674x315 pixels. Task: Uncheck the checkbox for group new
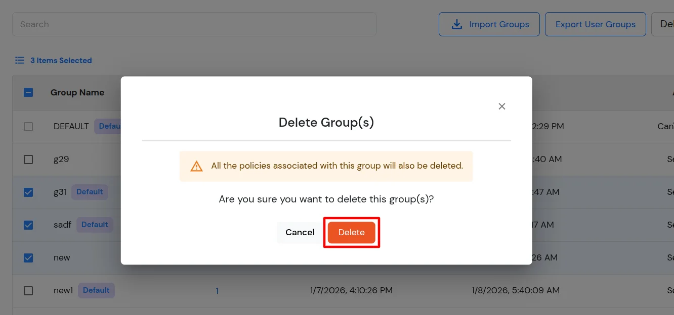(x=28, y=257)
